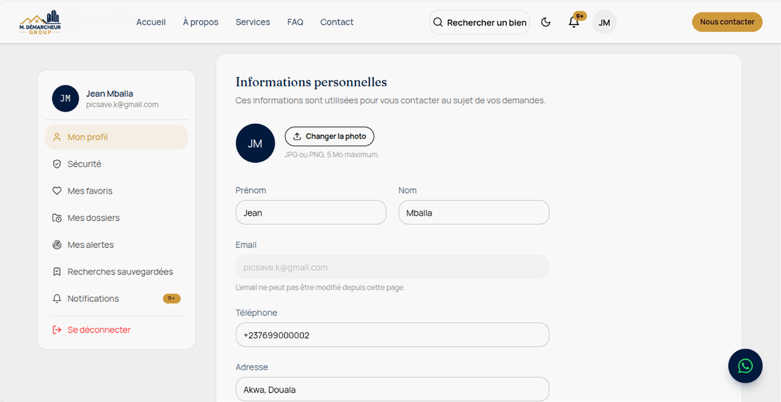
Task: Click the folder icon beside Mes dossiers
Action: click(x=57, y=218)
